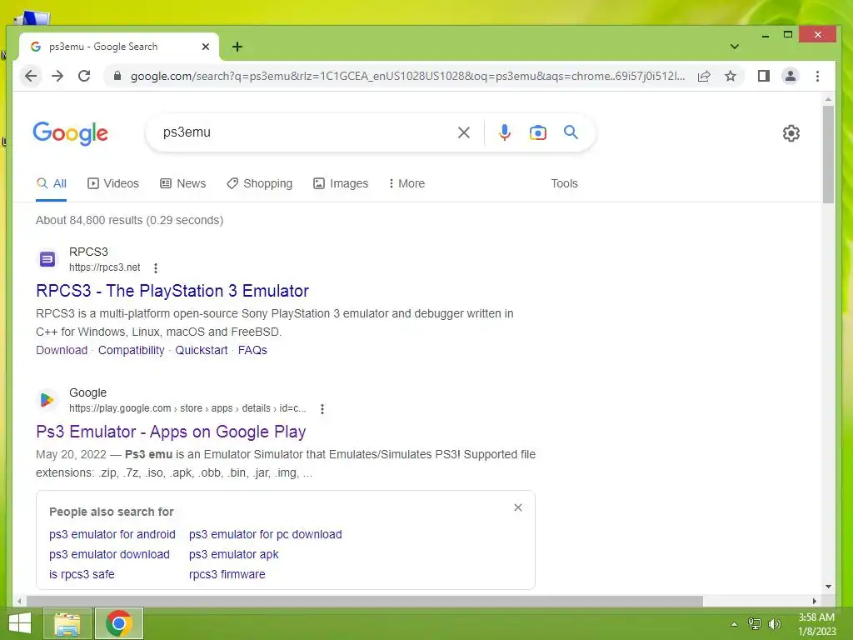Click the Google Play favicon

(47, 400)
